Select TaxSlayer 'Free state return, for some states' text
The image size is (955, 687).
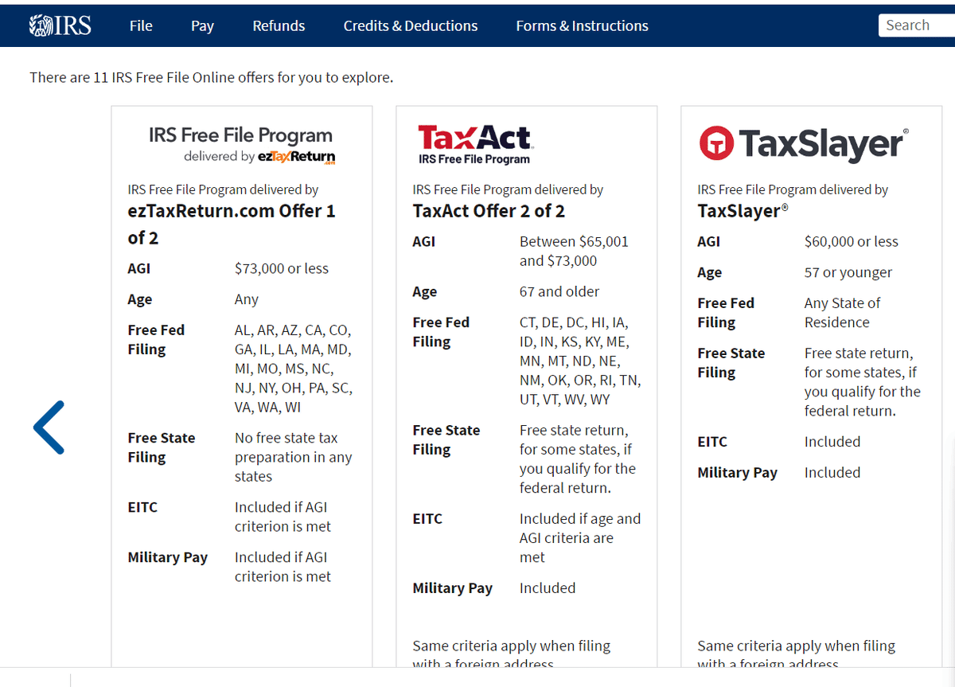(863, 382)
